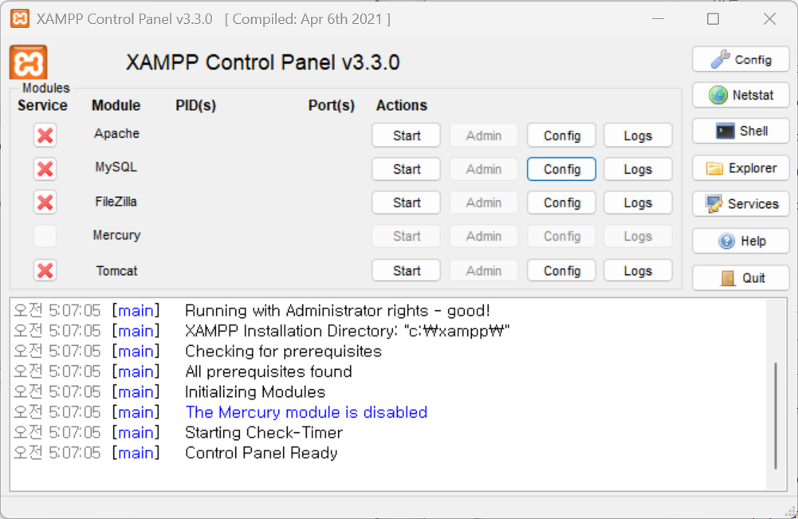Close the XAMPP Control Panel window
The width and height of the screenshot is (798, 519).
[769, 19]
